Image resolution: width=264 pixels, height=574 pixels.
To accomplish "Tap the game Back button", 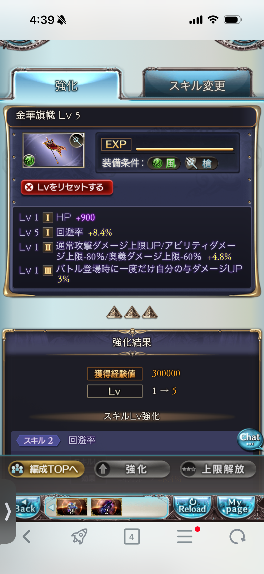I will point(27,507).
